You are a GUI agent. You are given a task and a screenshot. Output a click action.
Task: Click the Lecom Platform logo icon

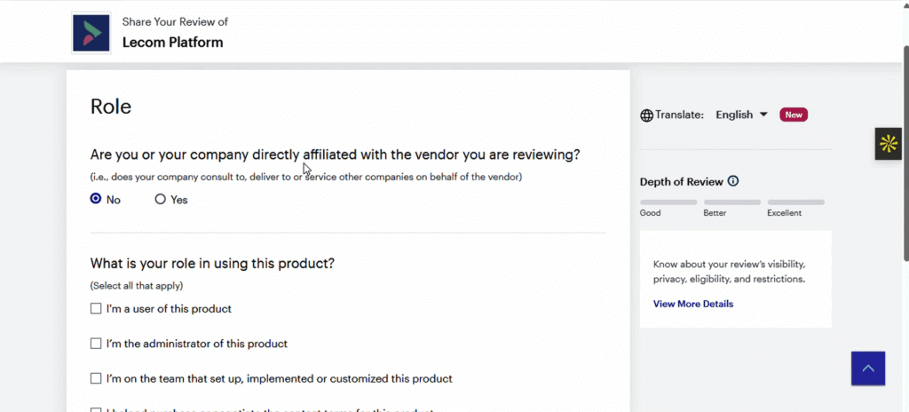(x=91, y=33)
